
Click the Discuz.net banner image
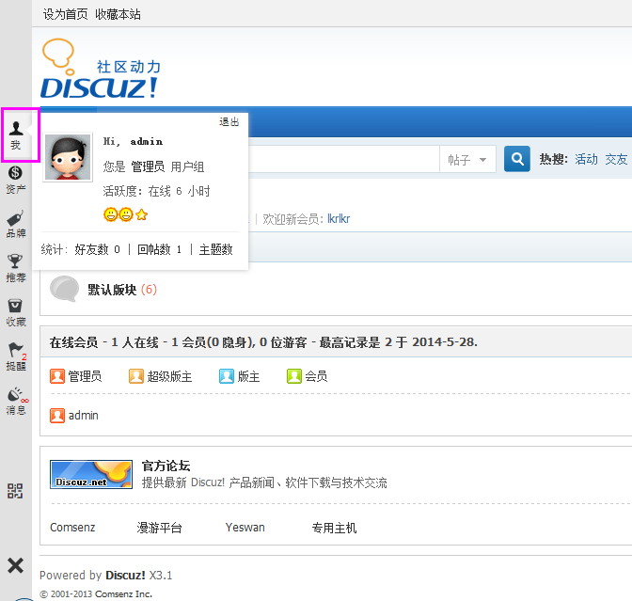tap(91, 474)
